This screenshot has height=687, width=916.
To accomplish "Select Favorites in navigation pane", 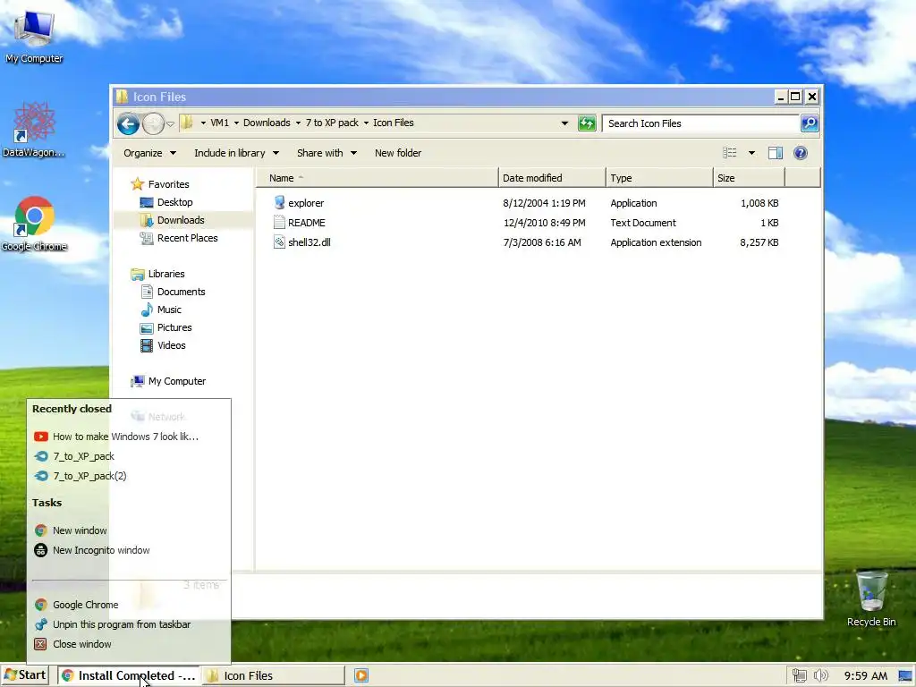I will [160, 184].
